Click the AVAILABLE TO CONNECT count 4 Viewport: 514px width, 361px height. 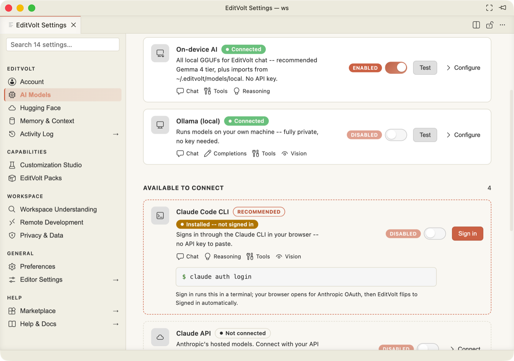coord(489,188)
